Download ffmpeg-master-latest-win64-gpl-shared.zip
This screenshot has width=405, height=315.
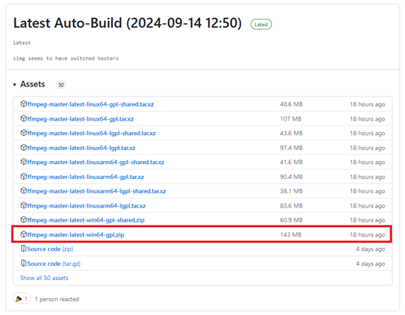[86, 220]
